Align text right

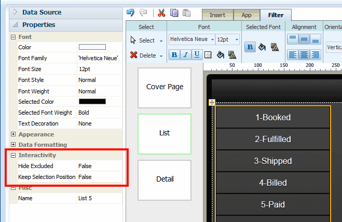(x=316, y=54)
